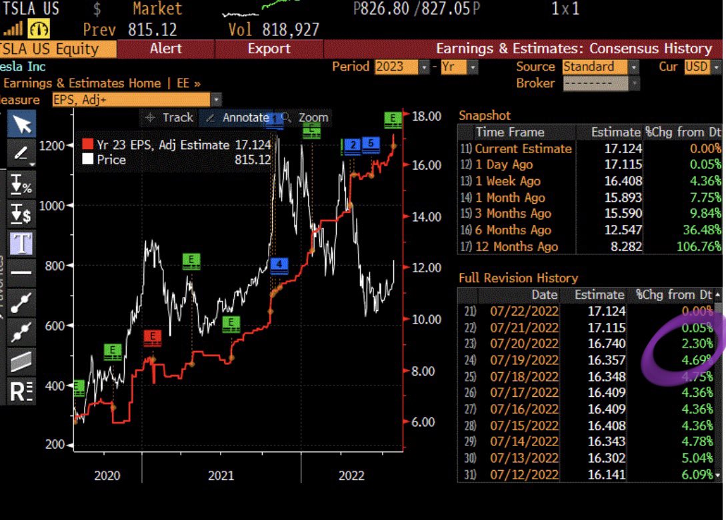Open Earnings & Estimates Home link
This screenshot has width=726, height=520.
tap(82, 83)
